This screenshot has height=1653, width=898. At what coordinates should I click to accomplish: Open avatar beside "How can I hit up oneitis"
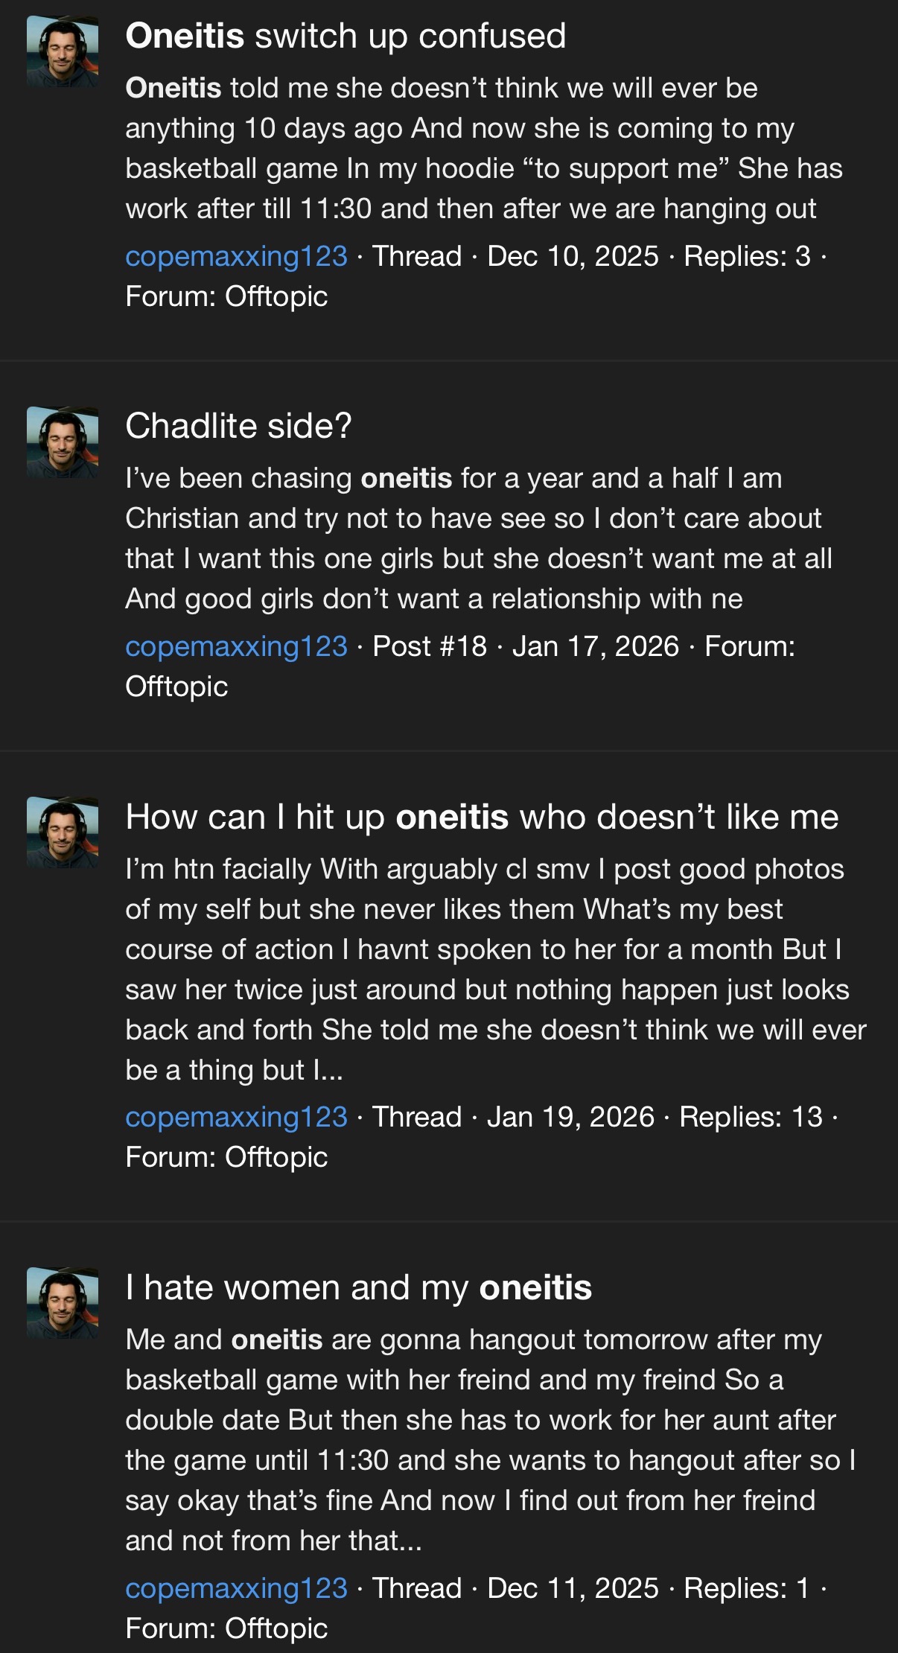click(63, 832)
